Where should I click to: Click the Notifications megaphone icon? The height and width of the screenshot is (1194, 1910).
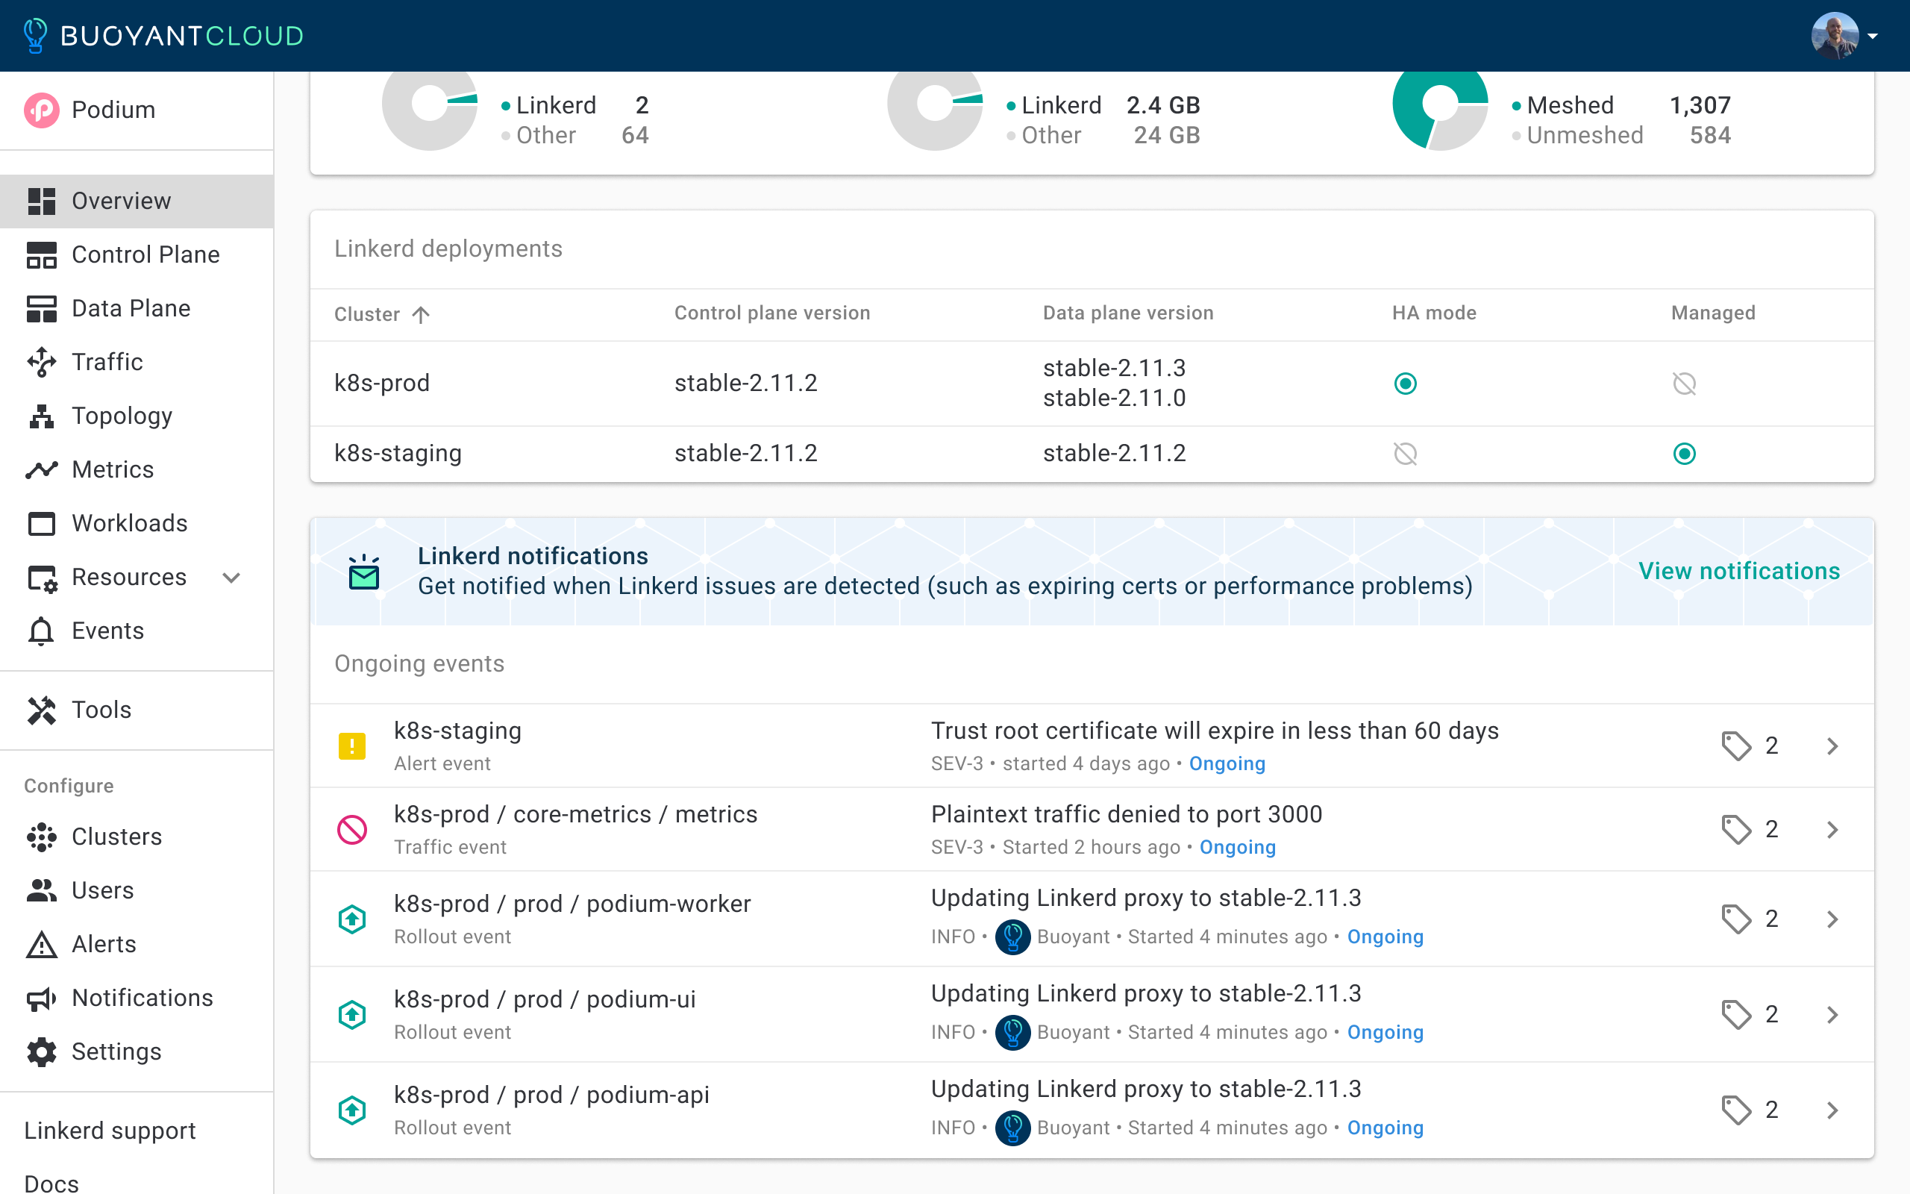(42, 998)
